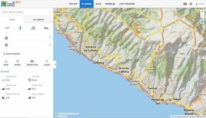Click the elevation gain mountain icon

tap(30, 89)
